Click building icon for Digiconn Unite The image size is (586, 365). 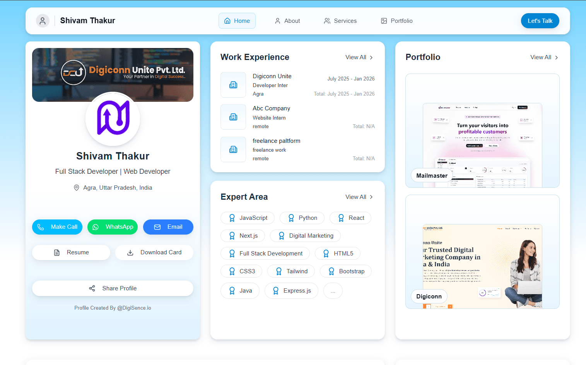(x=233, y=85)
